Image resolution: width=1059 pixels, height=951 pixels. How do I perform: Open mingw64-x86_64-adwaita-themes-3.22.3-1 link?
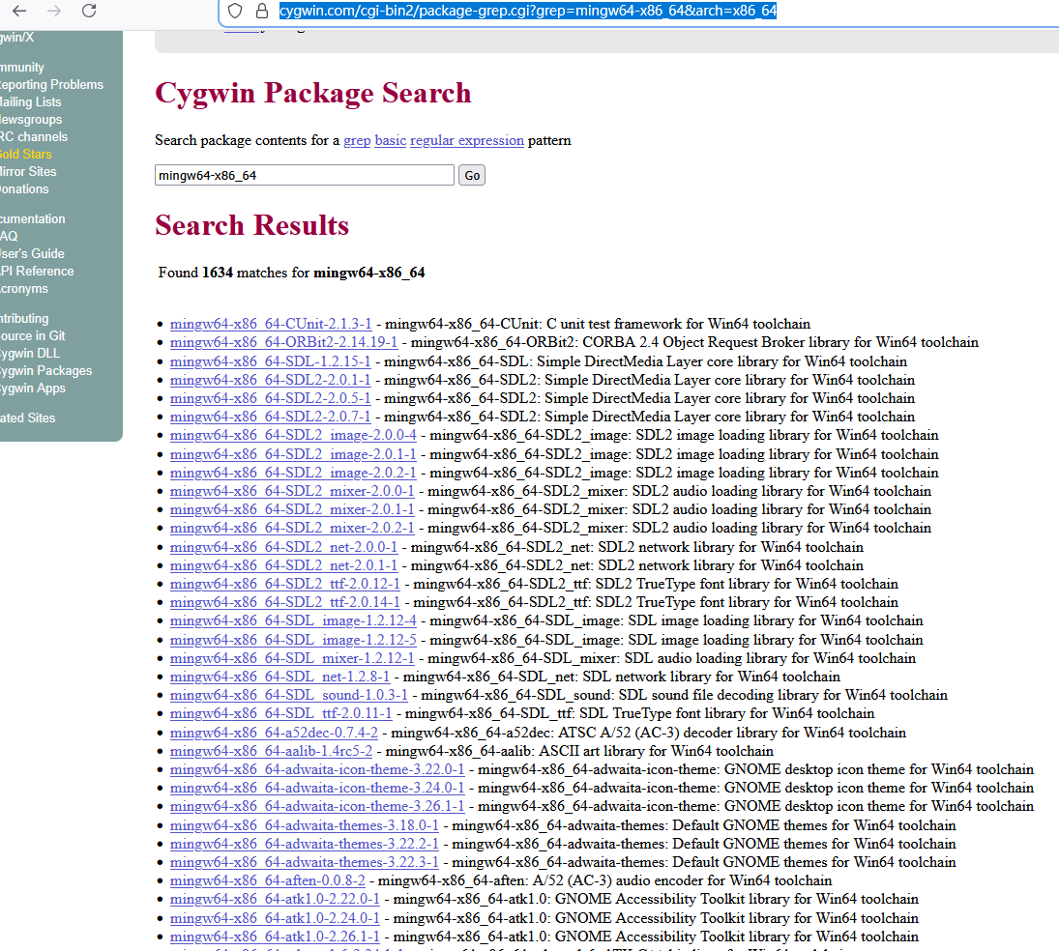pos(304,862)
